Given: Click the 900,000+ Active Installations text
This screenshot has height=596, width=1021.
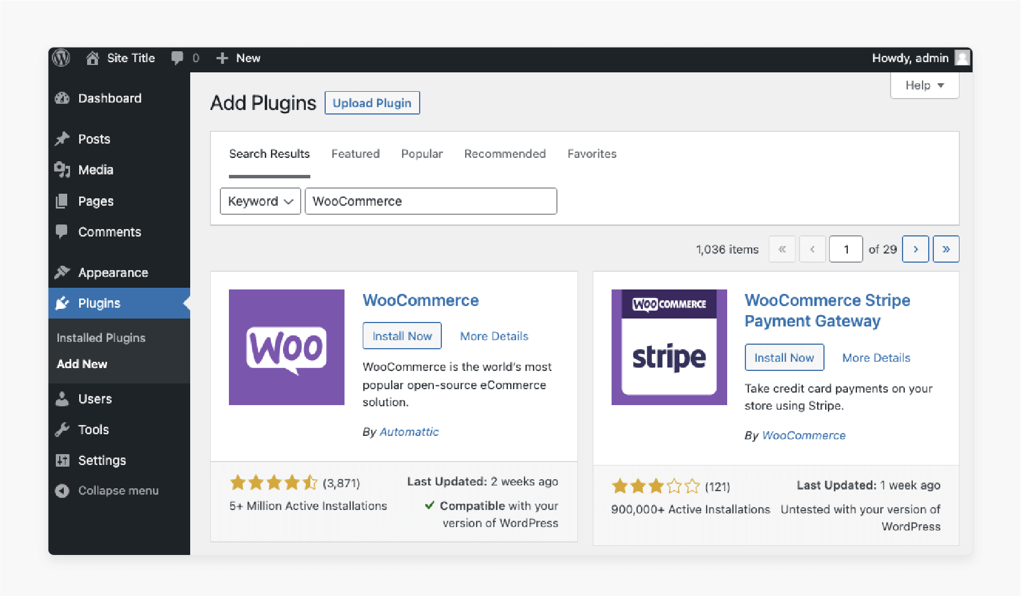Looking at the screenshot, I should (691, 509).
